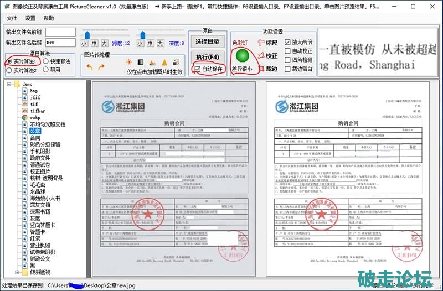The width and height of the screenshot is (443, 291).
Task: Click the rotate left arrow icon
Action: (90, 66)
